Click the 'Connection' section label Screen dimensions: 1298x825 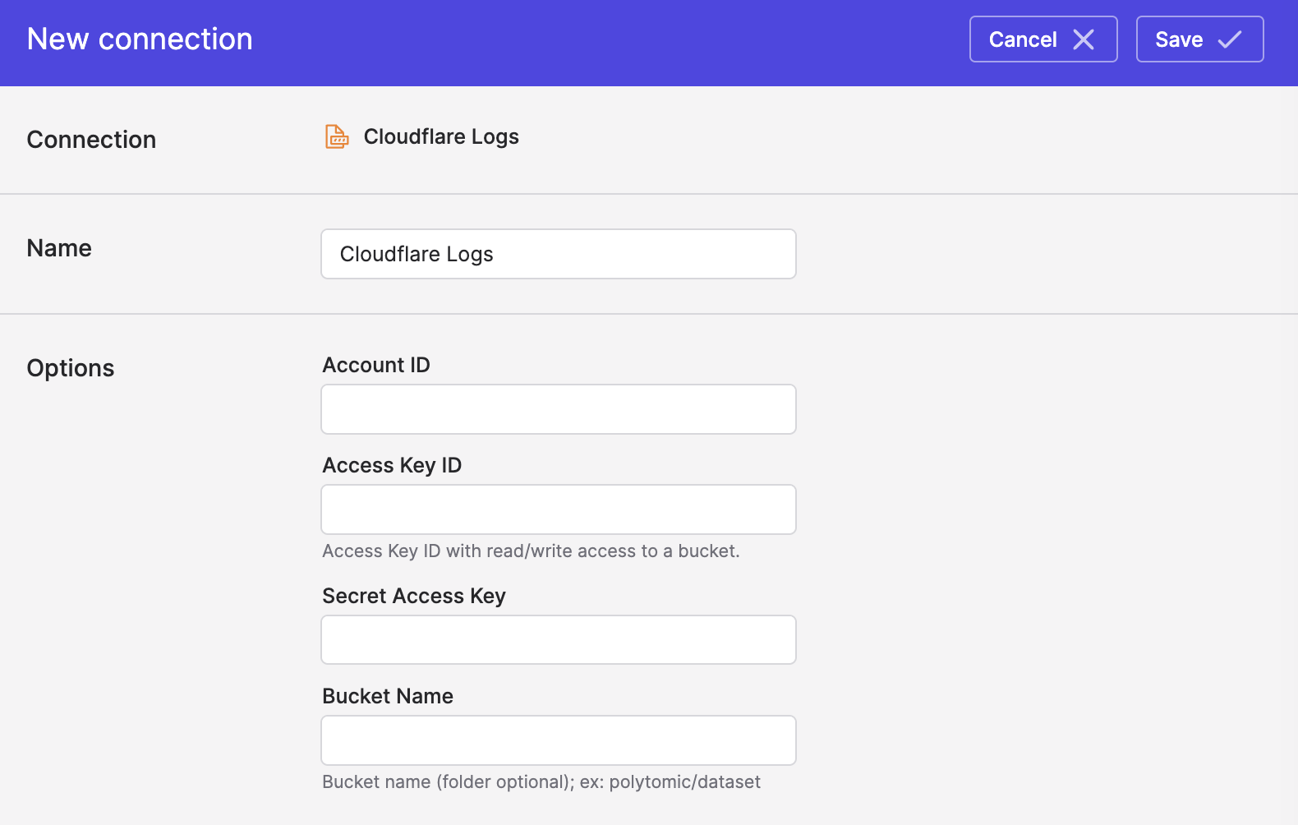91,140
